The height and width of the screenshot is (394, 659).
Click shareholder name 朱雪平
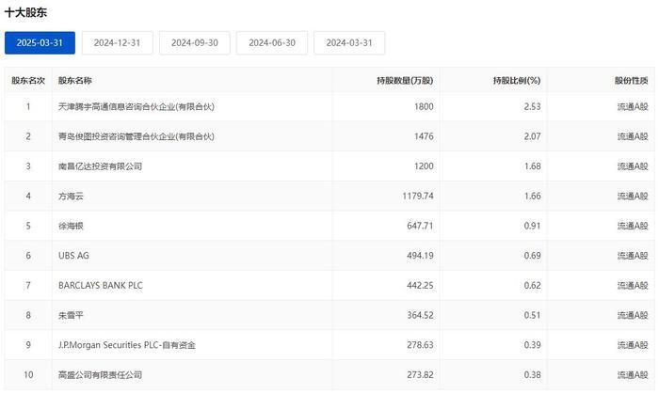[72, 316]
